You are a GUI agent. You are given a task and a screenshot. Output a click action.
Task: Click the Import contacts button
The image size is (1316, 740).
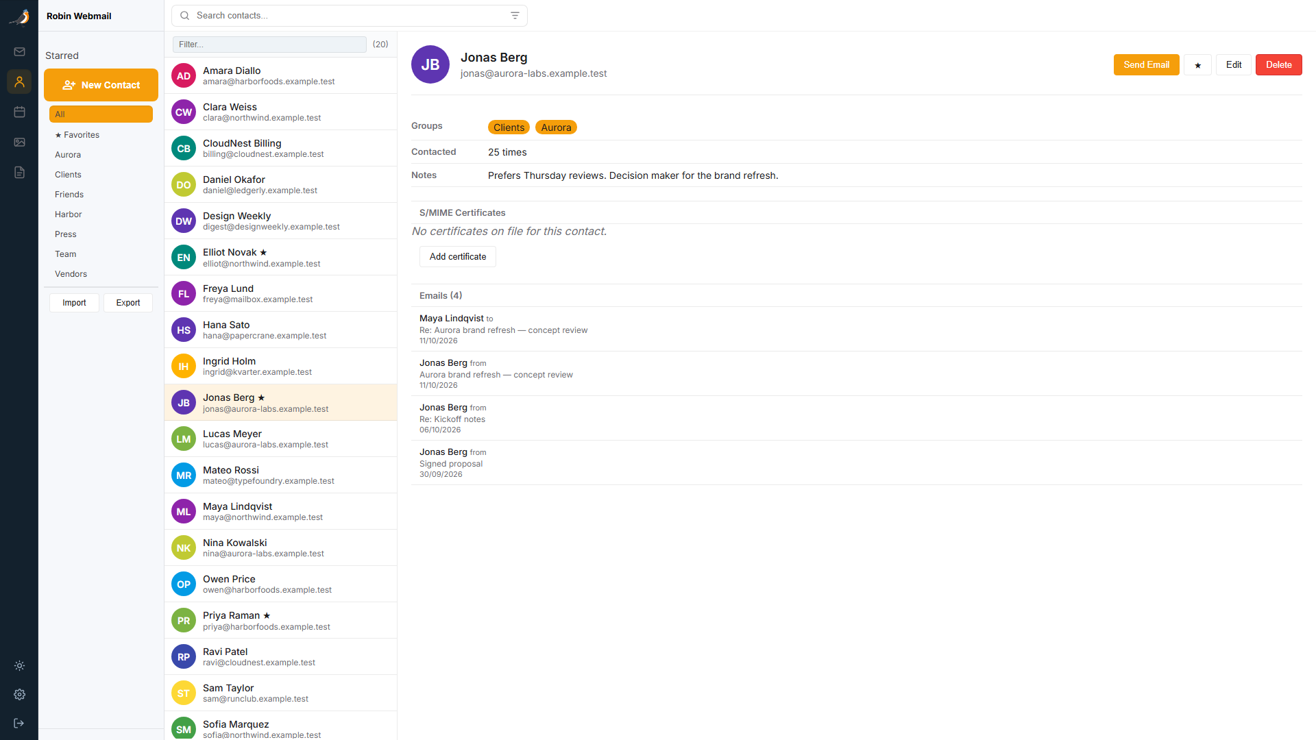[74, 303]
